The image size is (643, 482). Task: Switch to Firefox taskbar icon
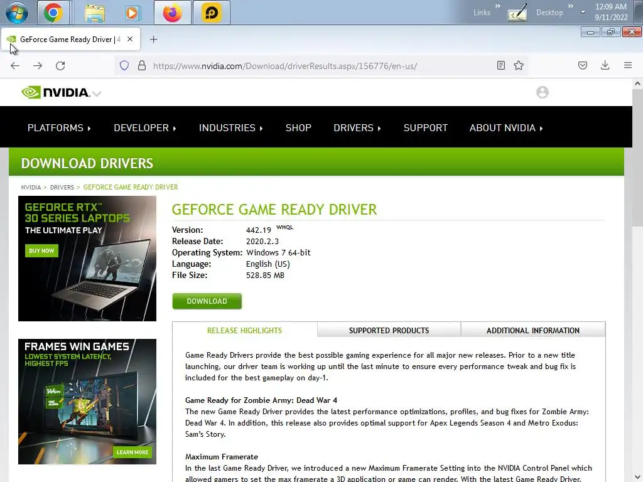172,13
